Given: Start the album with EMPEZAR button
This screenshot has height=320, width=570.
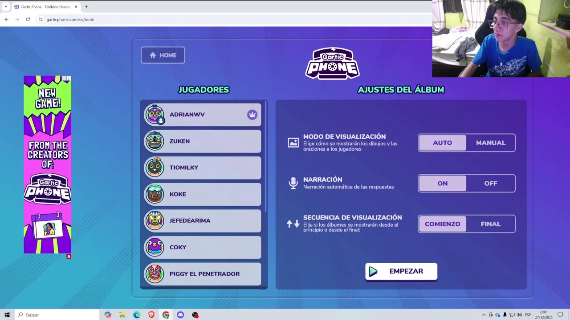Looking at the screenshot, I should click(x=401, y=271).
